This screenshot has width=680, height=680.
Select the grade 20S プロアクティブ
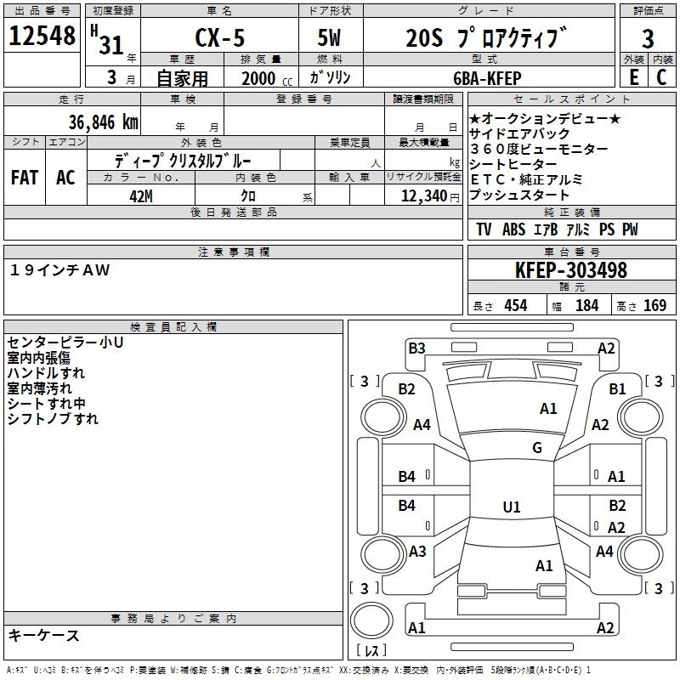(x=486, y=37)
